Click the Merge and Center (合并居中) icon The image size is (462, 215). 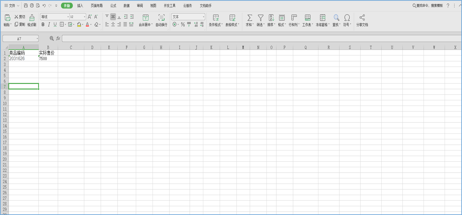pyautogui.click(x=145, y=18)
